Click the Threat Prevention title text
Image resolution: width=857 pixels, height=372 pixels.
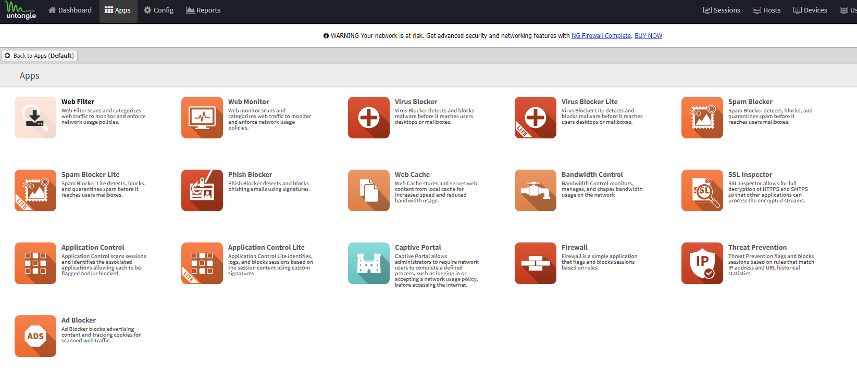pos(757,248)
